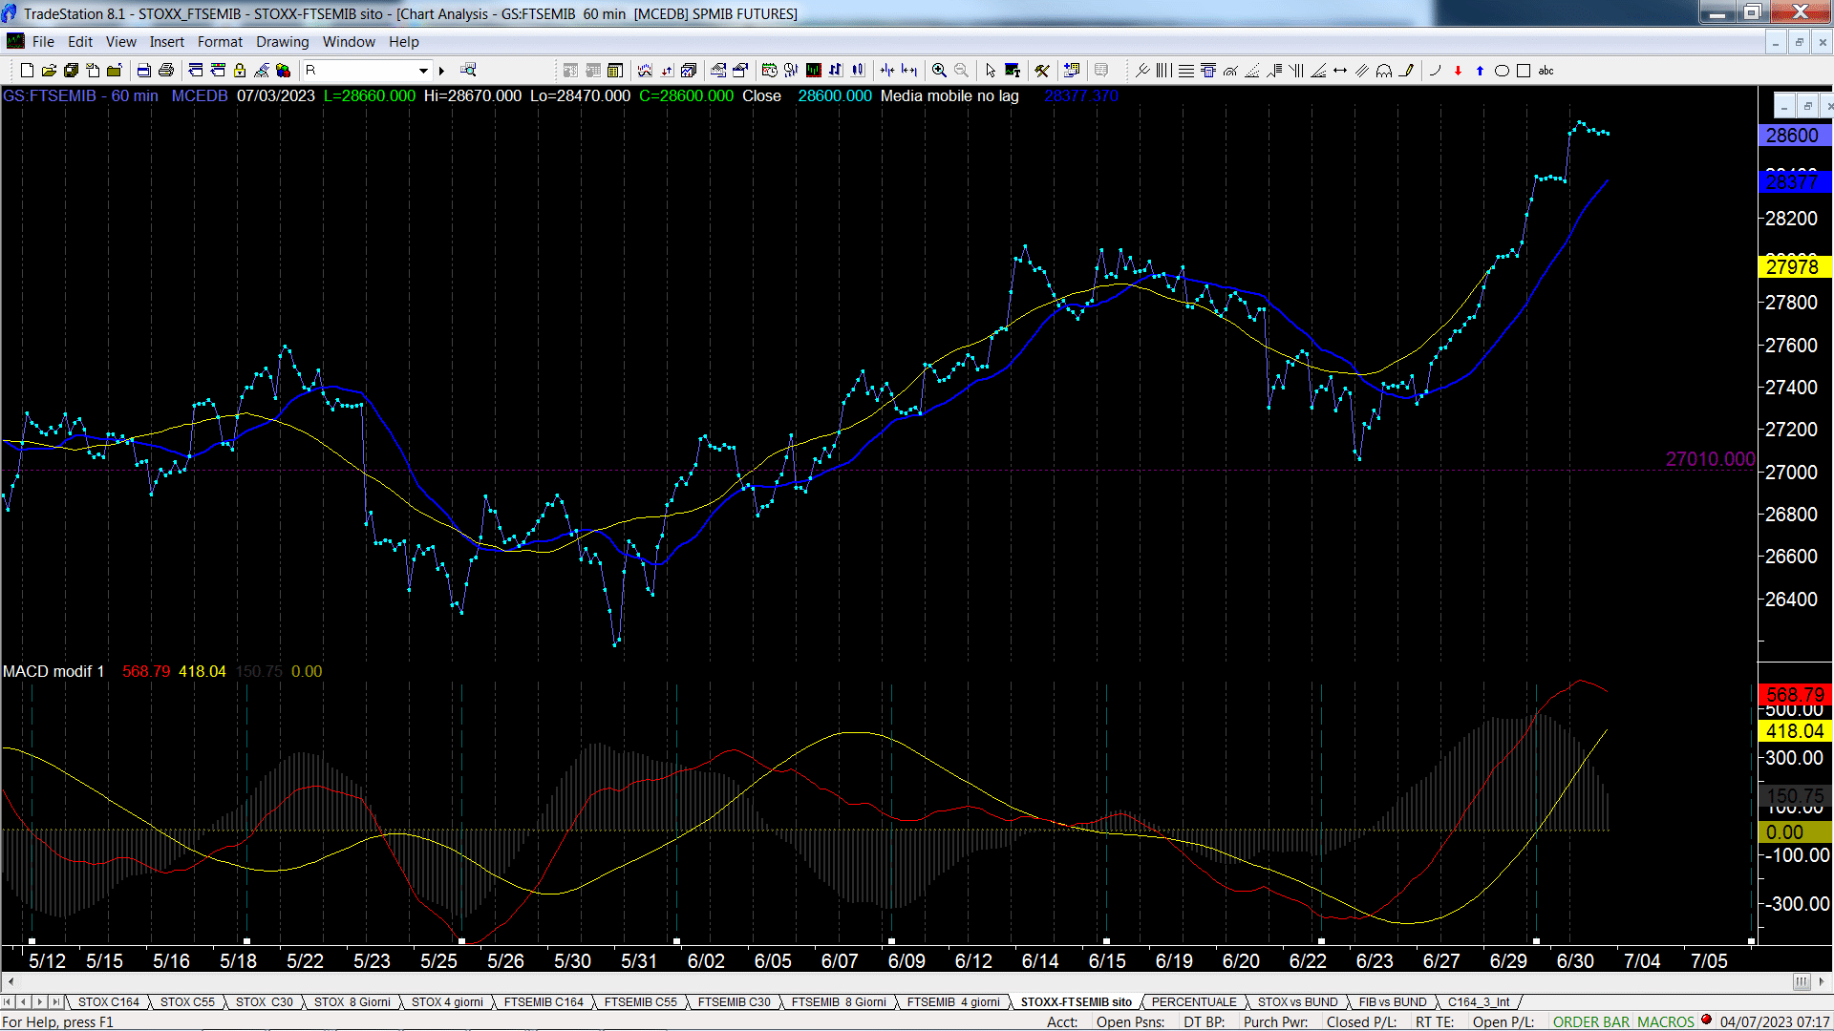Viewport: 1834px width, 1031px height.
Task: Switch to the FTSEMIB 4 giorni tab
Action: click(953, 1002)
